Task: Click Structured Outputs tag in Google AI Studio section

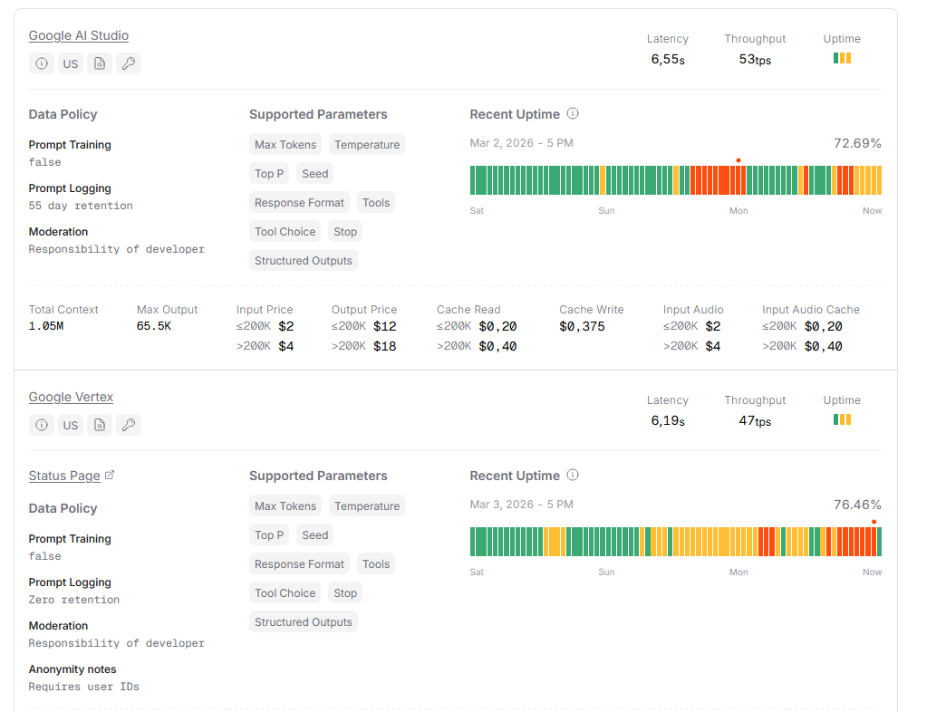Action: pos(303,261)
